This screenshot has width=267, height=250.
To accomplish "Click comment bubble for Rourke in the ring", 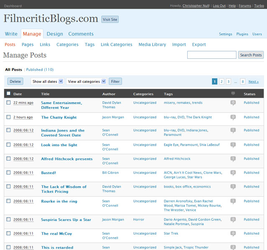I will (233, 202).
